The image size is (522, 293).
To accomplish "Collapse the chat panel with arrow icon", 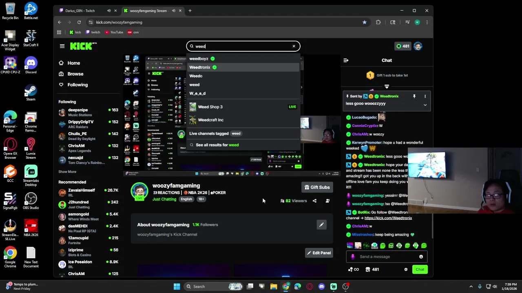I will click(x=346, y=60).
